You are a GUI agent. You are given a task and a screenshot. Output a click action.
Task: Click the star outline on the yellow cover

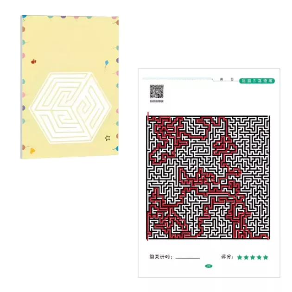click(x=107, y=138)
